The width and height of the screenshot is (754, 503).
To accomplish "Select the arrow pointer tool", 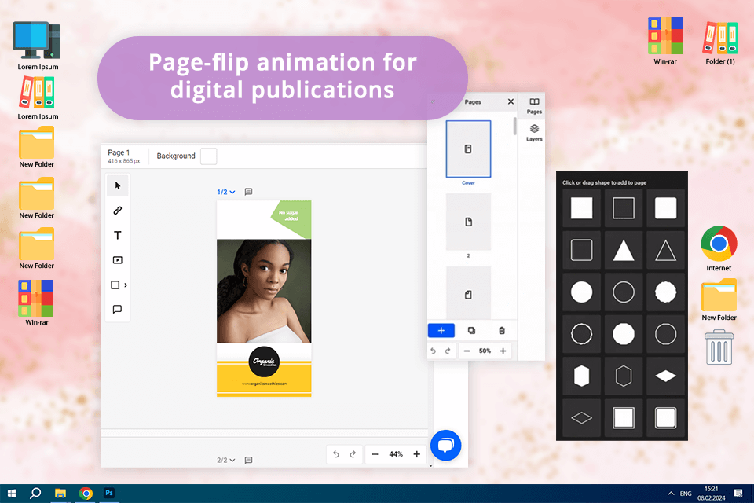I will 117,185.
